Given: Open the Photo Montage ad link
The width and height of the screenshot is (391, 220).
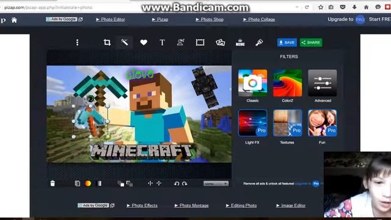Looking at the screenshot, I should [191, 205].
